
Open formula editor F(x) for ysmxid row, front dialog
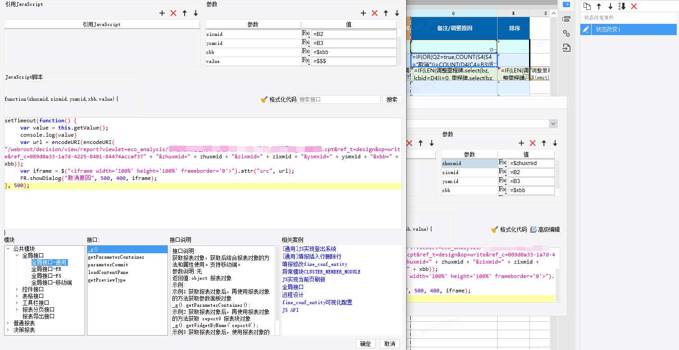[x=306, y=43]
